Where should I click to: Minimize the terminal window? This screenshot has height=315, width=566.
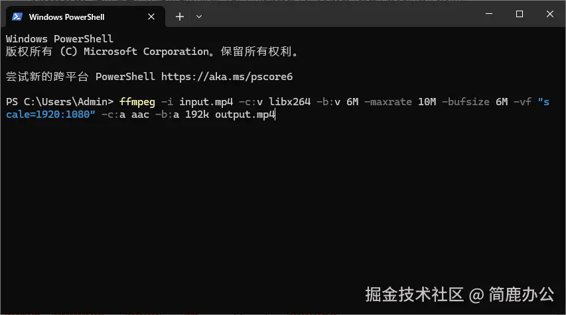pos(488,14)
